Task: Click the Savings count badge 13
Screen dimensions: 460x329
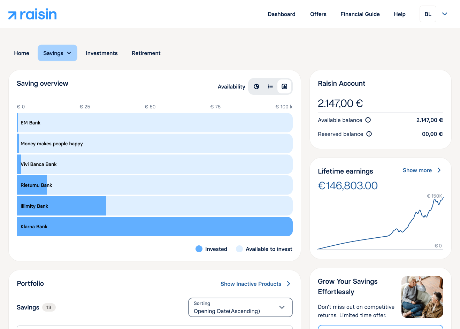Action: [49, 307]
